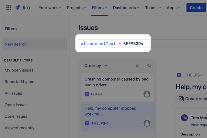Click the Create button
The width and height of the screenshot is (207, 138).
coord(196,8)
